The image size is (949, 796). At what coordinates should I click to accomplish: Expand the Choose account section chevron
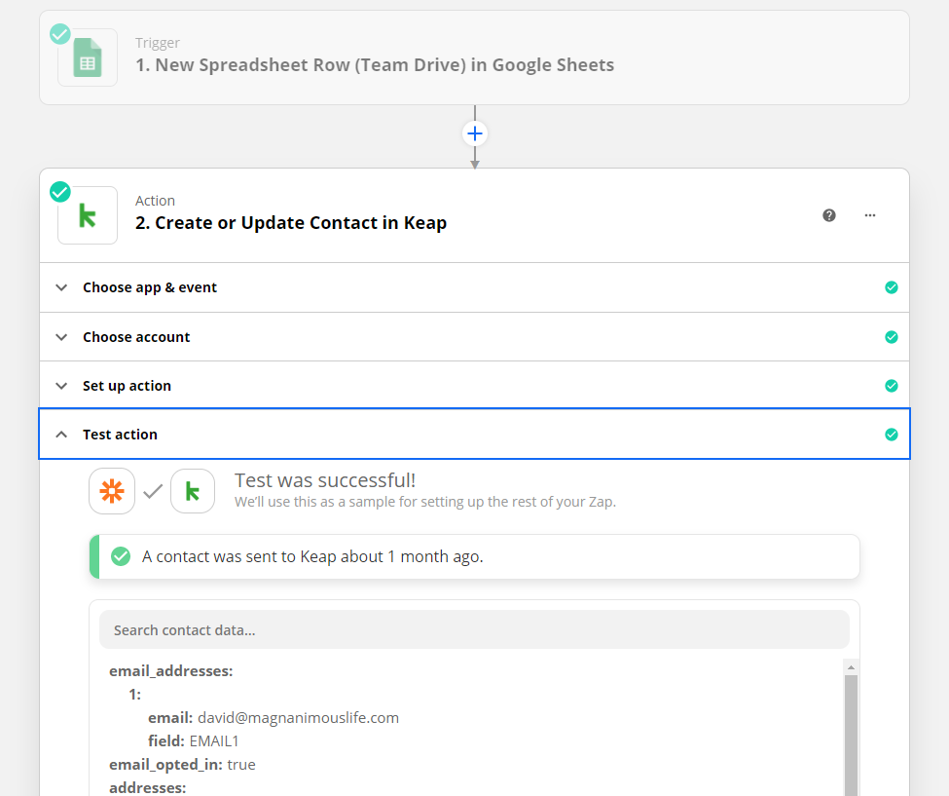tap(62, 337)
